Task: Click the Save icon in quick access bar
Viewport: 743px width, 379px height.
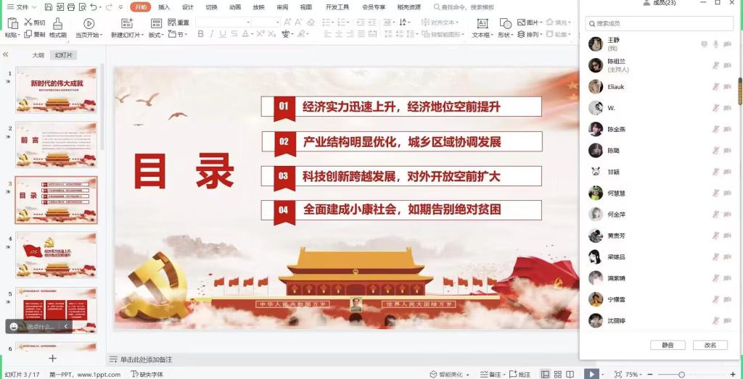Action: (x=49, y=7)
